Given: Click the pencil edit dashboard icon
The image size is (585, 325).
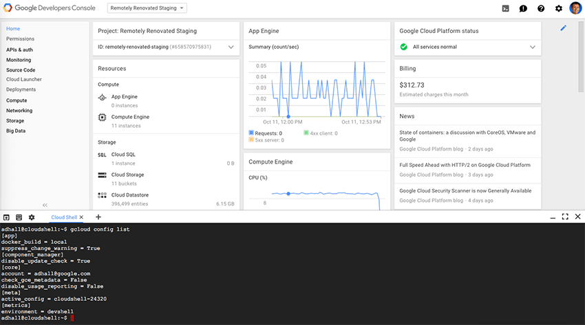Looking at the screenshot, I should [x=564, y=28].
